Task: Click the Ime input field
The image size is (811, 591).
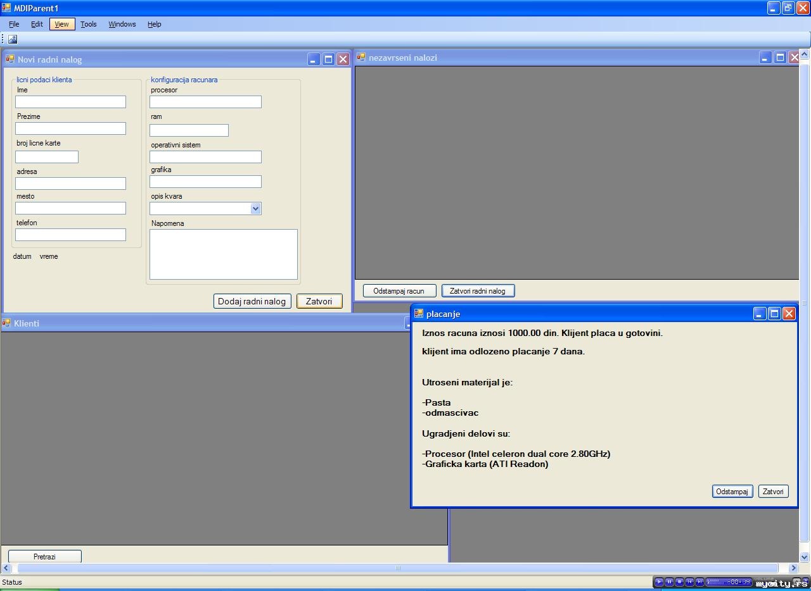Action: [70, 102]
